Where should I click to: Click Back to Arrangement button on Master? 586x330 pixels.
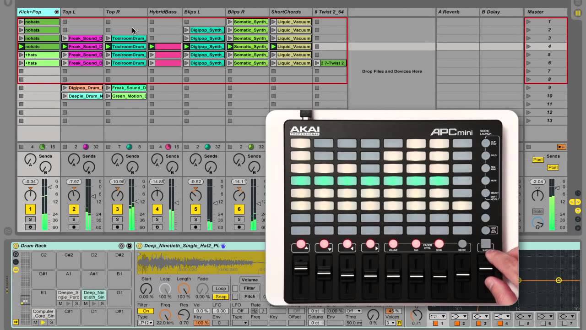point(561,147)
